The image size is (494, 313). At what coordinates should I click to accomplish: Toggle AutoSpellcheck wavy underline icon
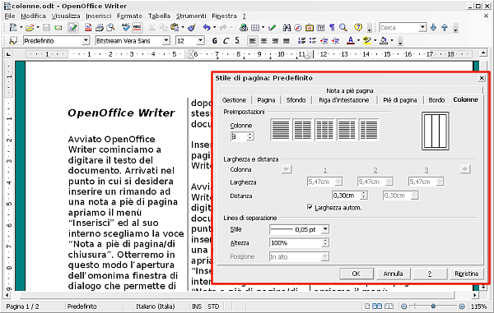[137, 28]
